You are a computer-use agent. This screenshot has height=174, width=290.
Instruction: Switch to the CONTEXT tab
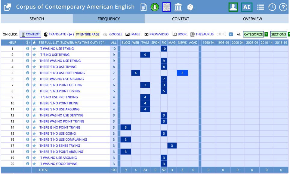(x=180, y=19)
